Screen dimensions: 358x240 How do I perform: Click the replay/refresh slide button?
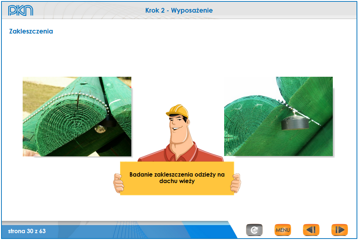point(254,230)
